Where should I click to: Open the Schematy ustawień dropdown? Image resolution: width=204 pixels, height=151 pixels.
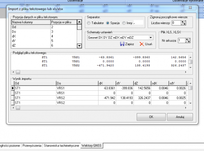click(151, 37)
